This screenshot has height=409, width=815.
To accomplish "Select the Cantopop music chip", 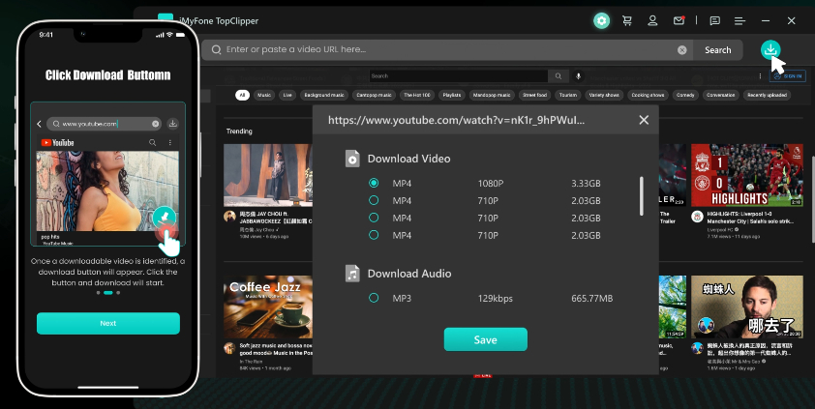I will tap(374, 95).
